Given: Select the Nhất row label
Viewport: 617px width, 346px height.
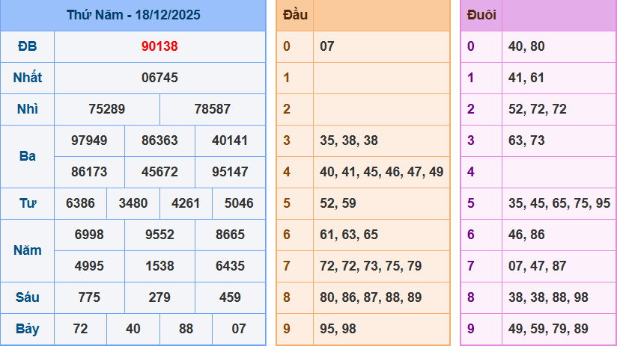Looking at the screenshot, I should [x=28, y=78].
